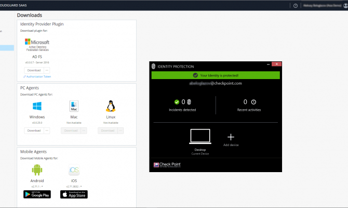The image size is (348, 208).
Task: Close the Identity Protection window
Action: pos(276,64)
